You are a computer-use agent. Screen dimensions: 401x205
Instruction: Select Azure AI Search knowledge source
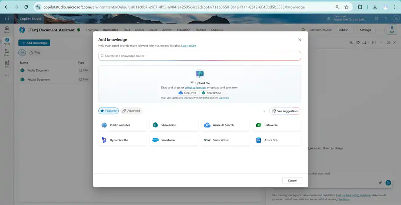click(225, 125)
